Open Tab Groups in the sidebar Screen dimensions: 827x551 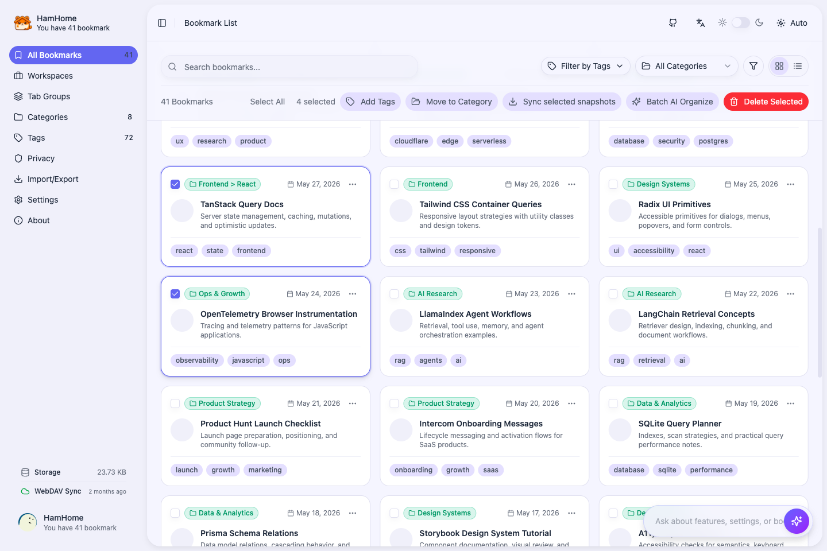[x=74, y=96]
